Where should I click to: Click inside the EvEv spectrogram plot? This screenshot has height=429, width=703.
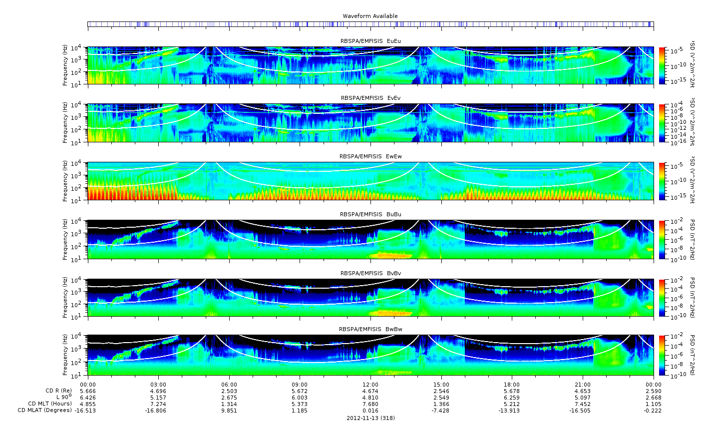(x=370, y=123)
